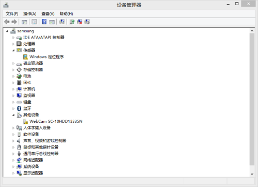258x187 pixels.
Task: Click the Device Manager icon in title bar
Action: point(6,5)
